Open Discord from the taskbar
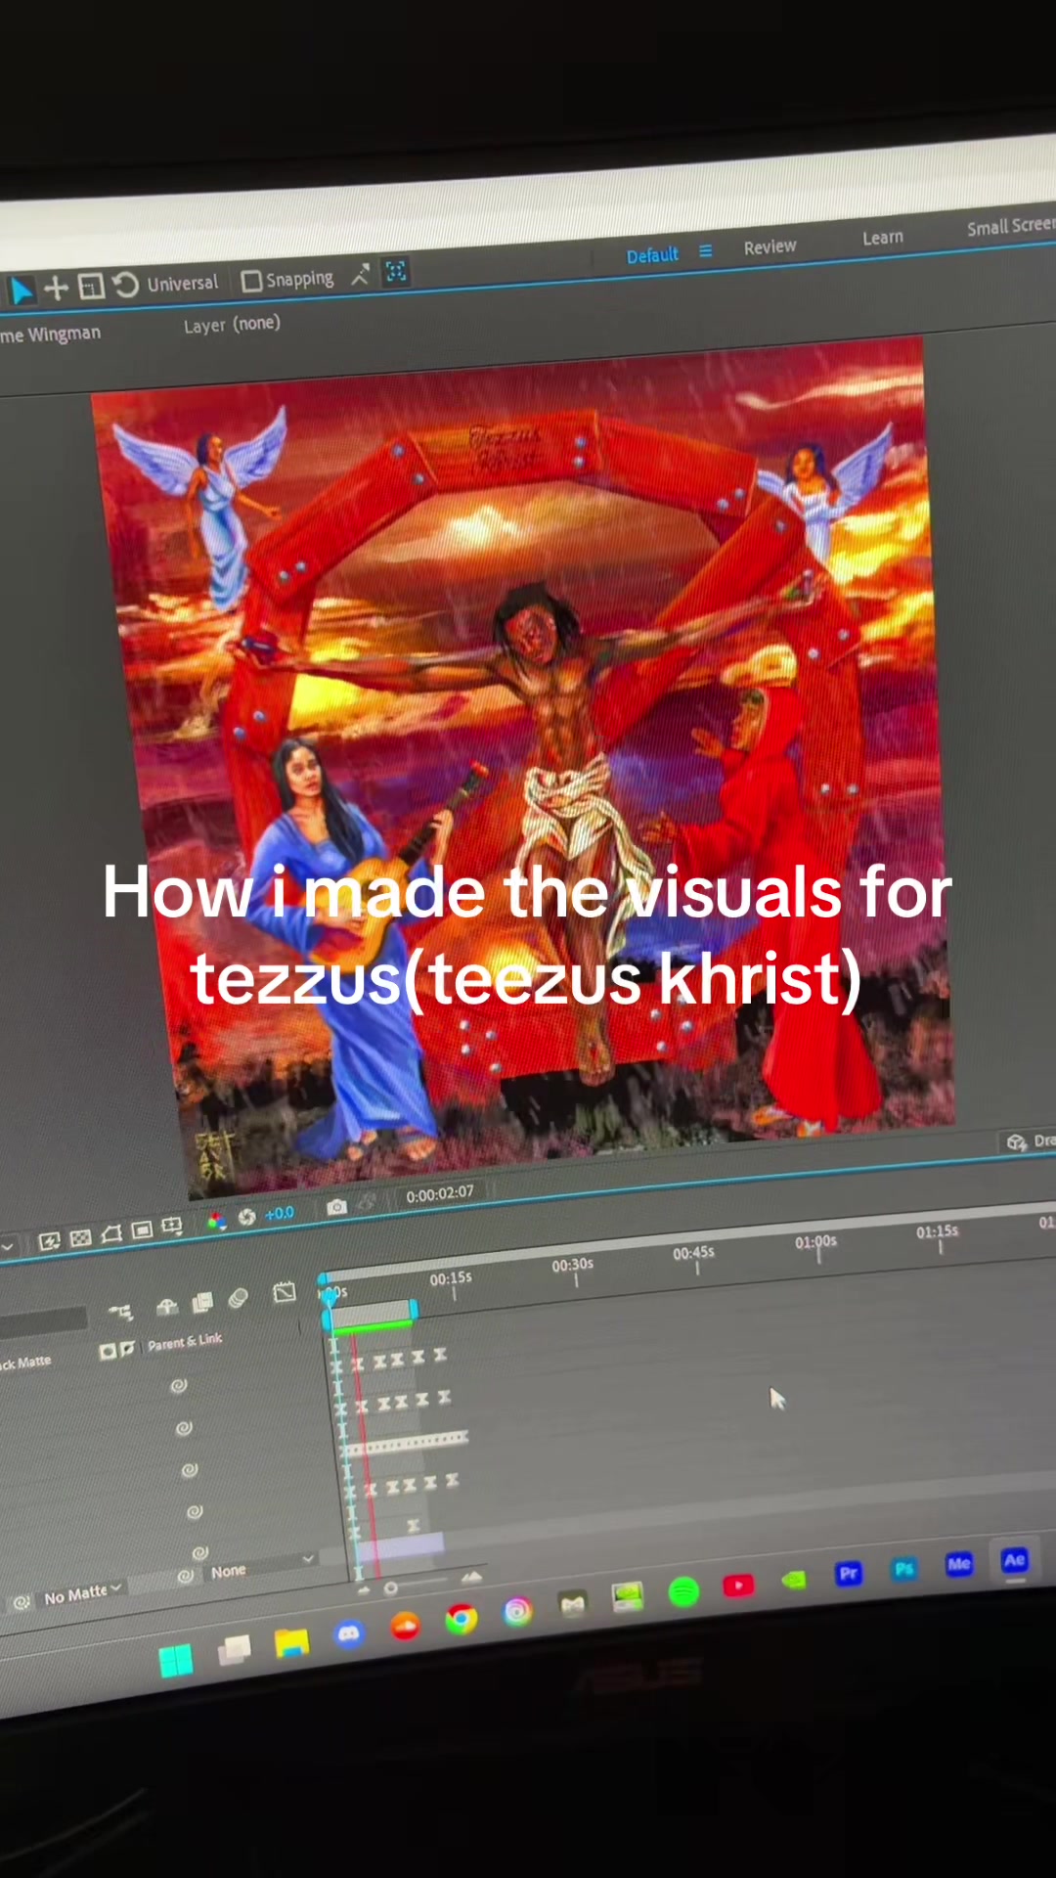The height and width of the screenshot is (1878, 1056). pyautogui.click(x=348, y=1633)
